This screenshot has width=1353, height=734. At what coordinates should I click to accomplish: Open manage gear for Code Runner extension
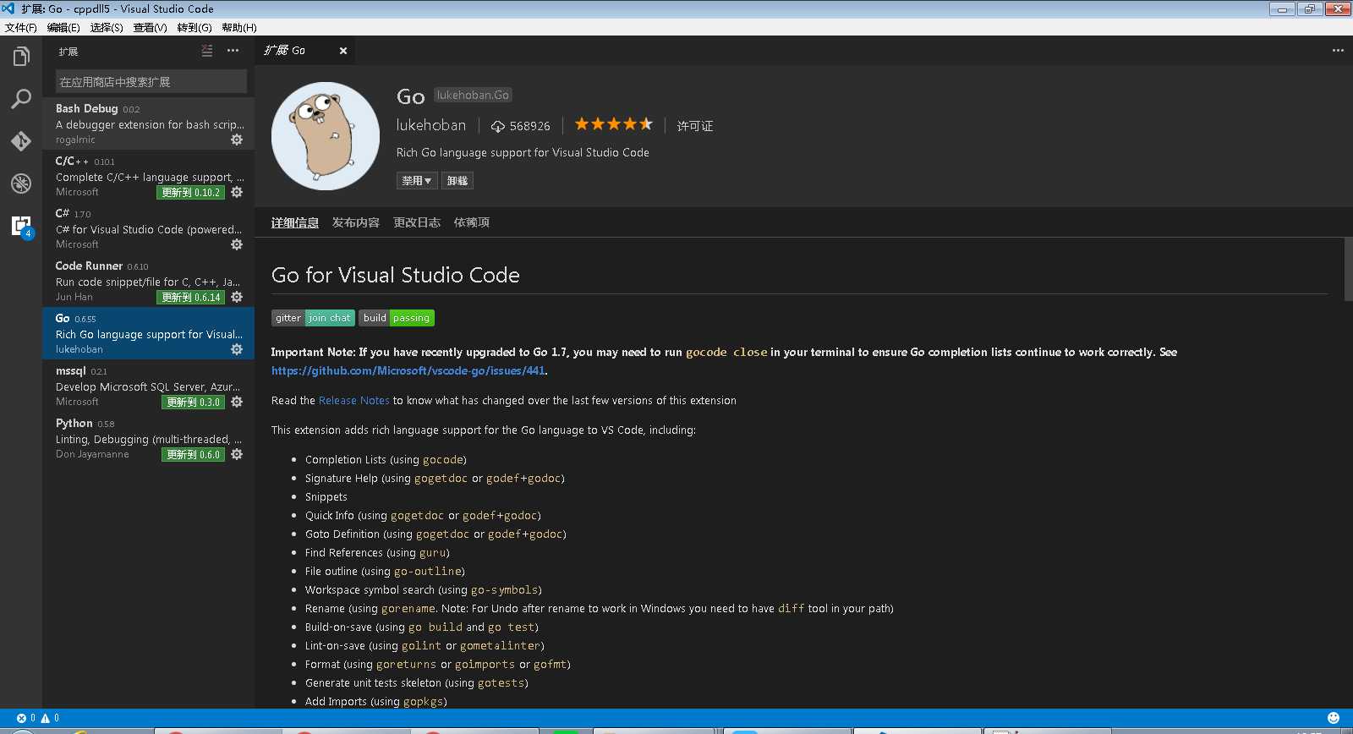pyautogui.click(x=237, y=297)
